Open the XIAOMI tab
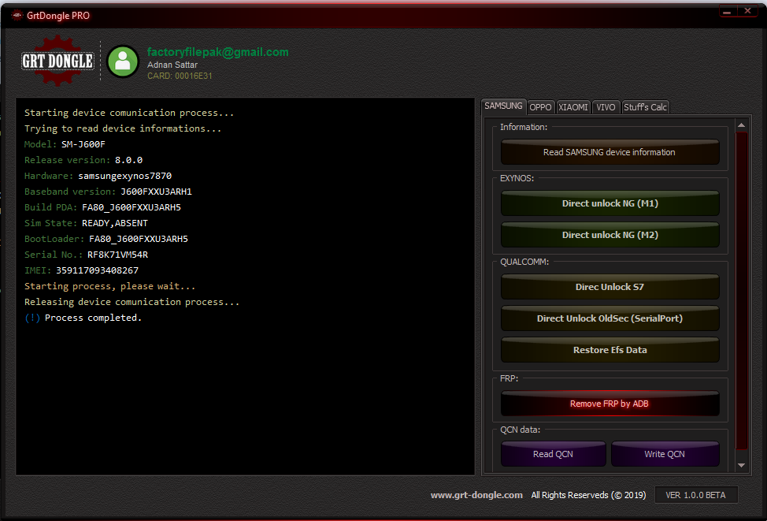 (573, 107)
